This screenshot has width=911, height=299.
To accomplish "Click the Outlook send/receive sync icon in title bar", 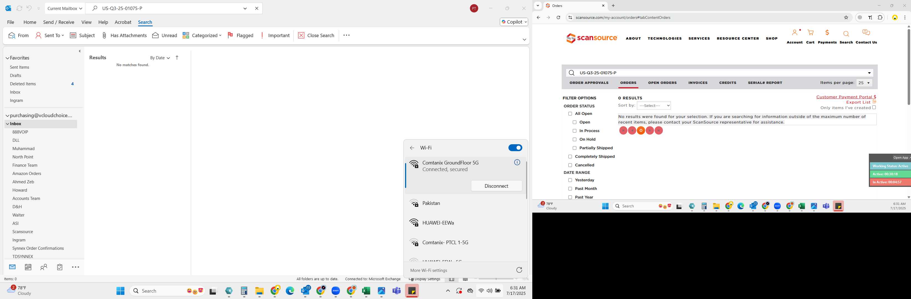I will (x=19, y=8).
